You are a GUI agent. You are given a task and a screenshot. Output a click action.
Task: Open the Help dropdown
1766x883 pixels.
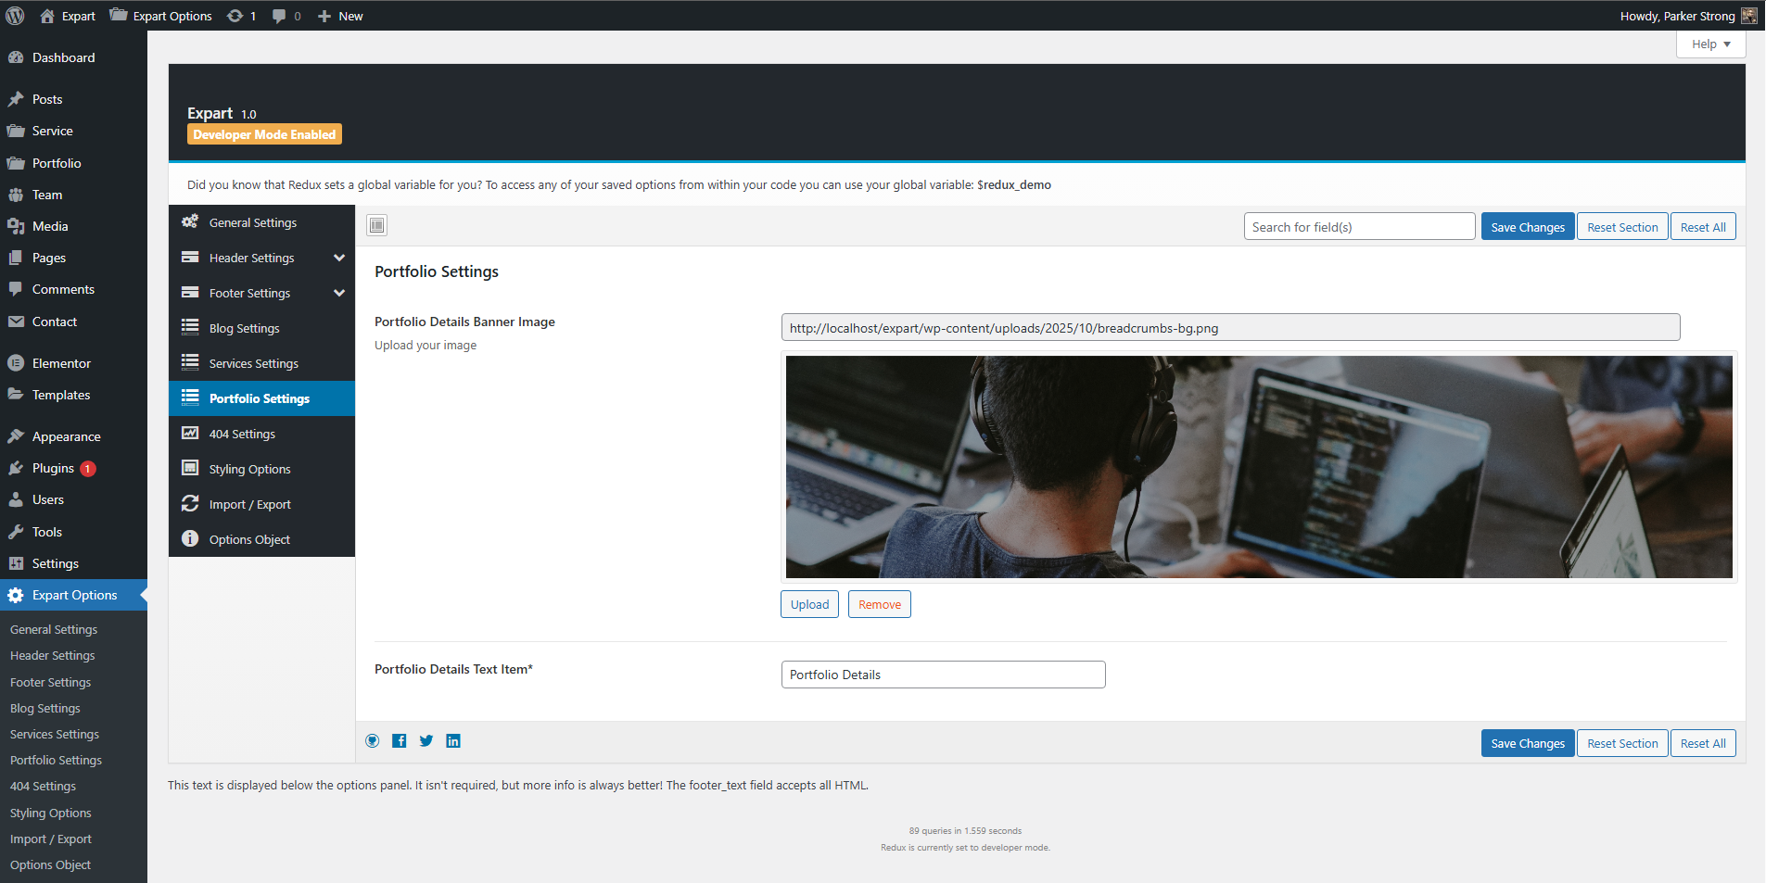click(1710, 44)
